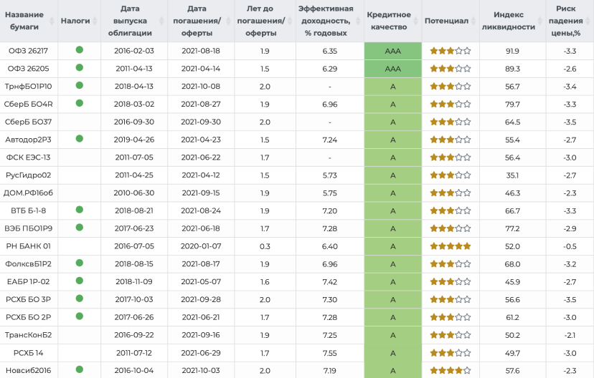The image size is (594, 378).
Task: Open the СберБ БО37 bond name
Action: [x=28, y=122]
